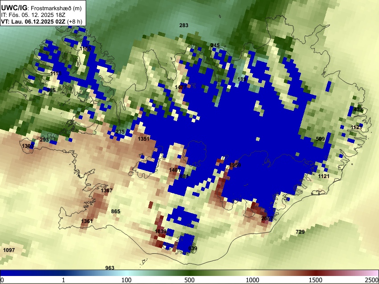
Task: Click the '1000' tick on the color scale
Action: coord(252,280)
